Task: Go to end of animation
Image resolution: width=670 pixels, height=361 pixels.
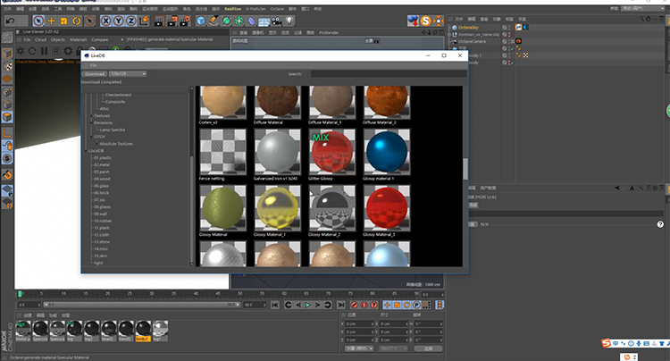Action: pyautogui.click(x=340, y=305)
